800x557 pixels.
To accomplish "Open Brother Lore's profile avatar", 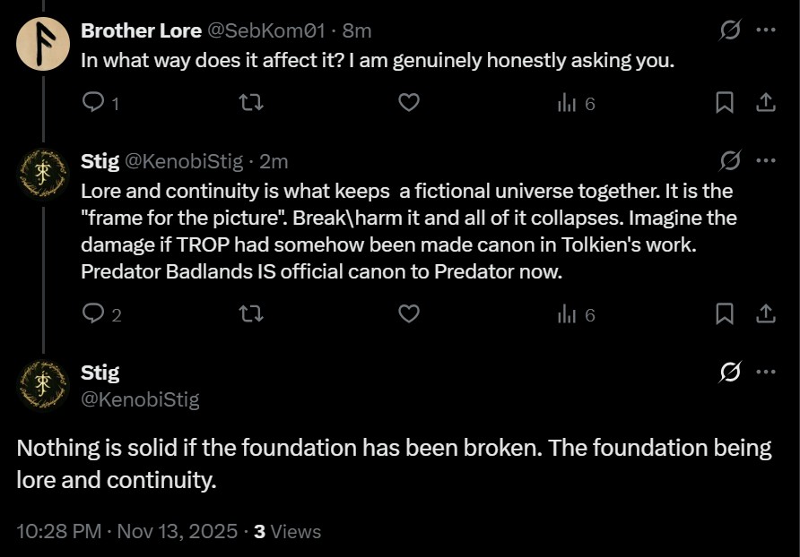I will (x=43, y=43).
